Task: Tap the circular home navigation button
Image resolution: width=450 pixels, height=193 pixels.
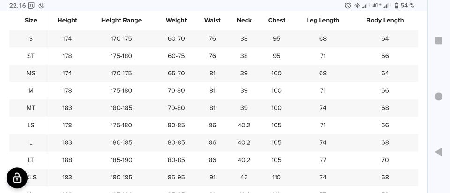Action: [x=439, y=96]
